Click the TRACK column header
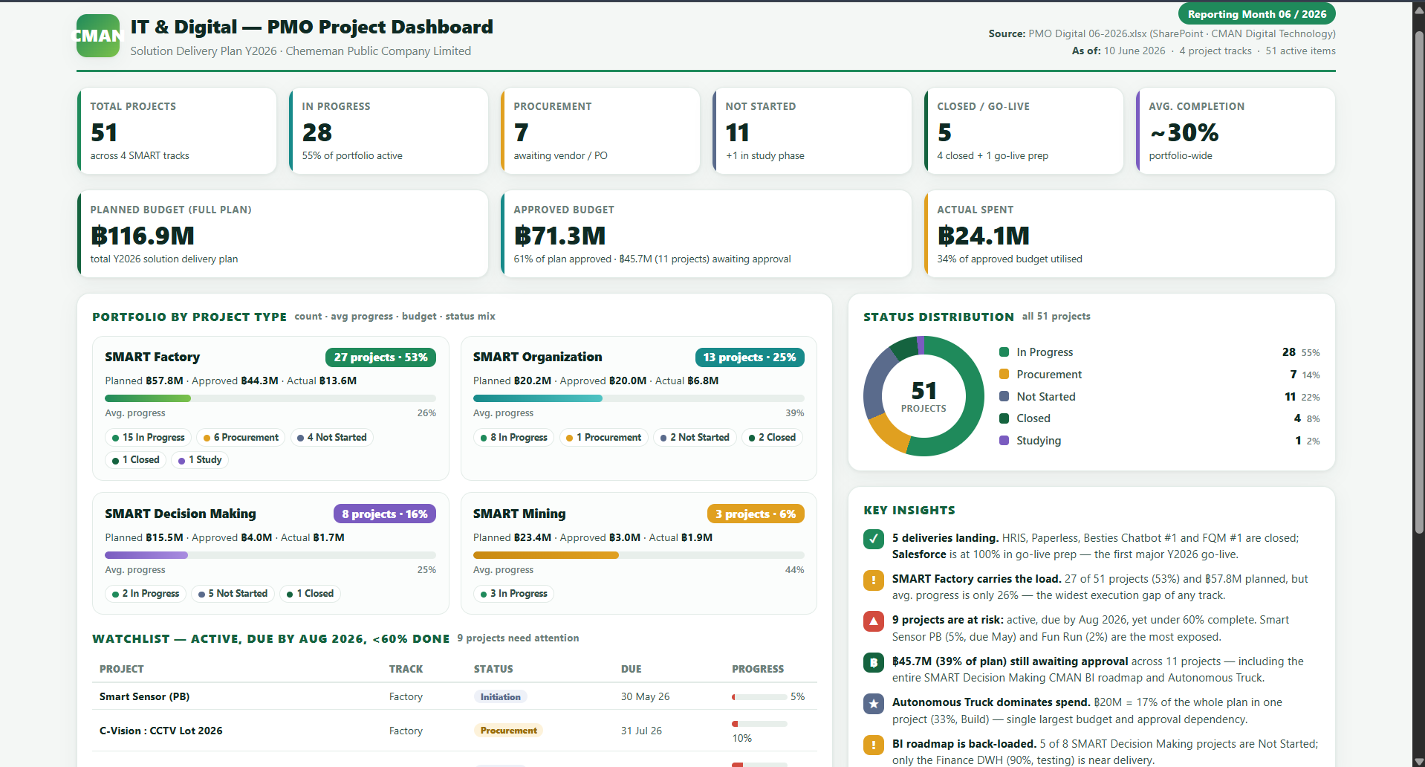The height and width of the screenshot is (767, 1425). 406,669
